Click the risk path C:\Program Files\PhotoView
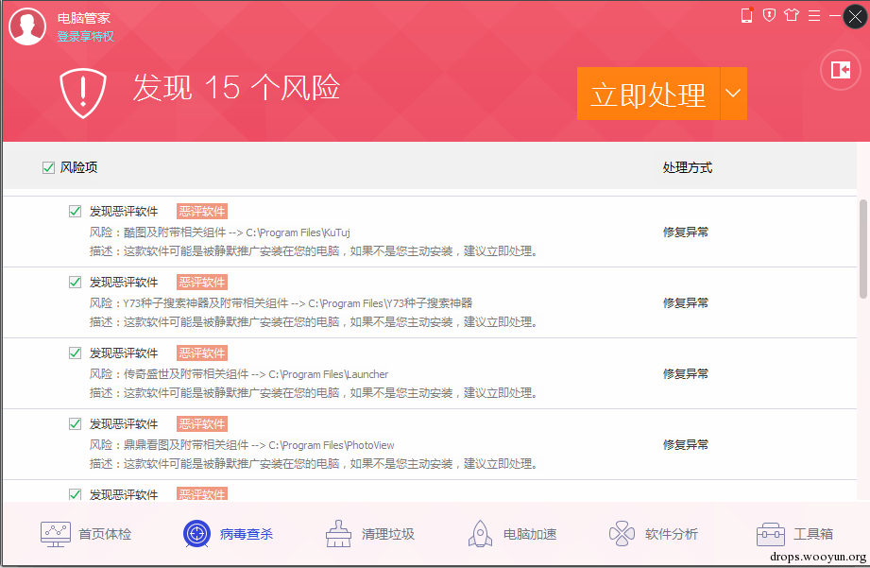This screenshot has width=870, height=568. pyautogui.click(x=332, y=445)
